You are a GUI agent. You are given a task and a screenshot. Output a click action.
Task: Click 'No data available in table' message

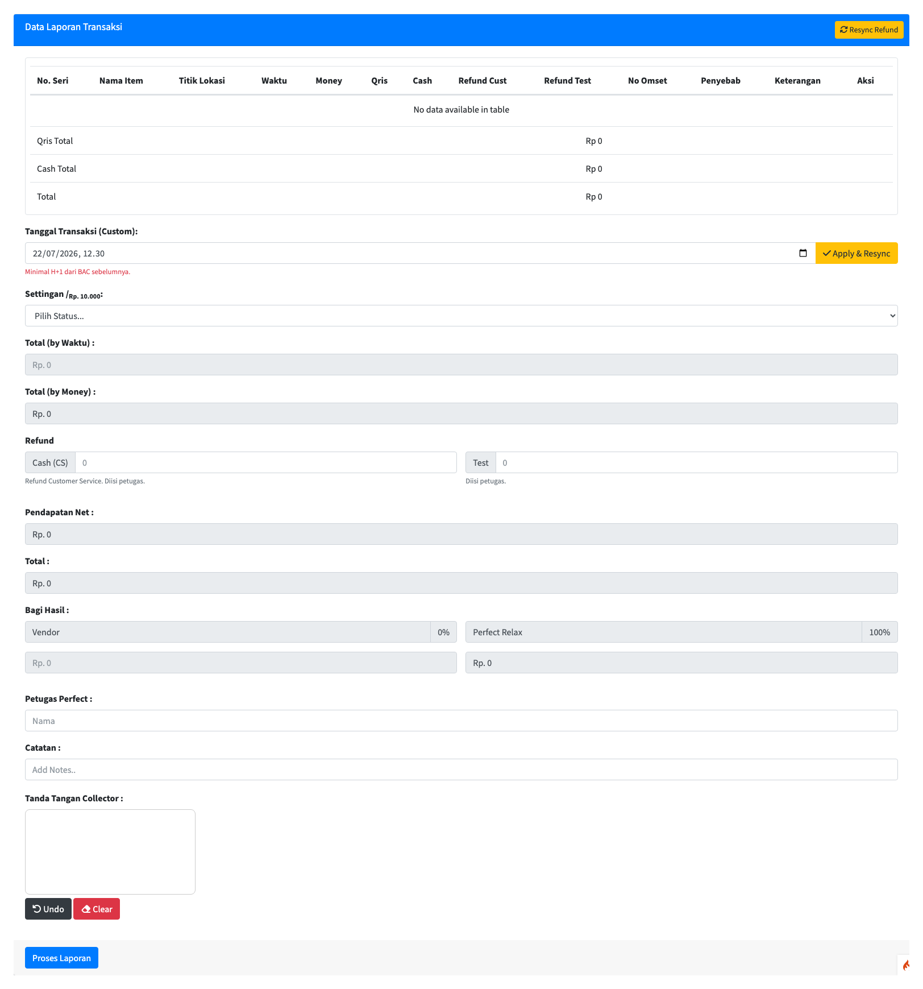click(x=461, y=110)
